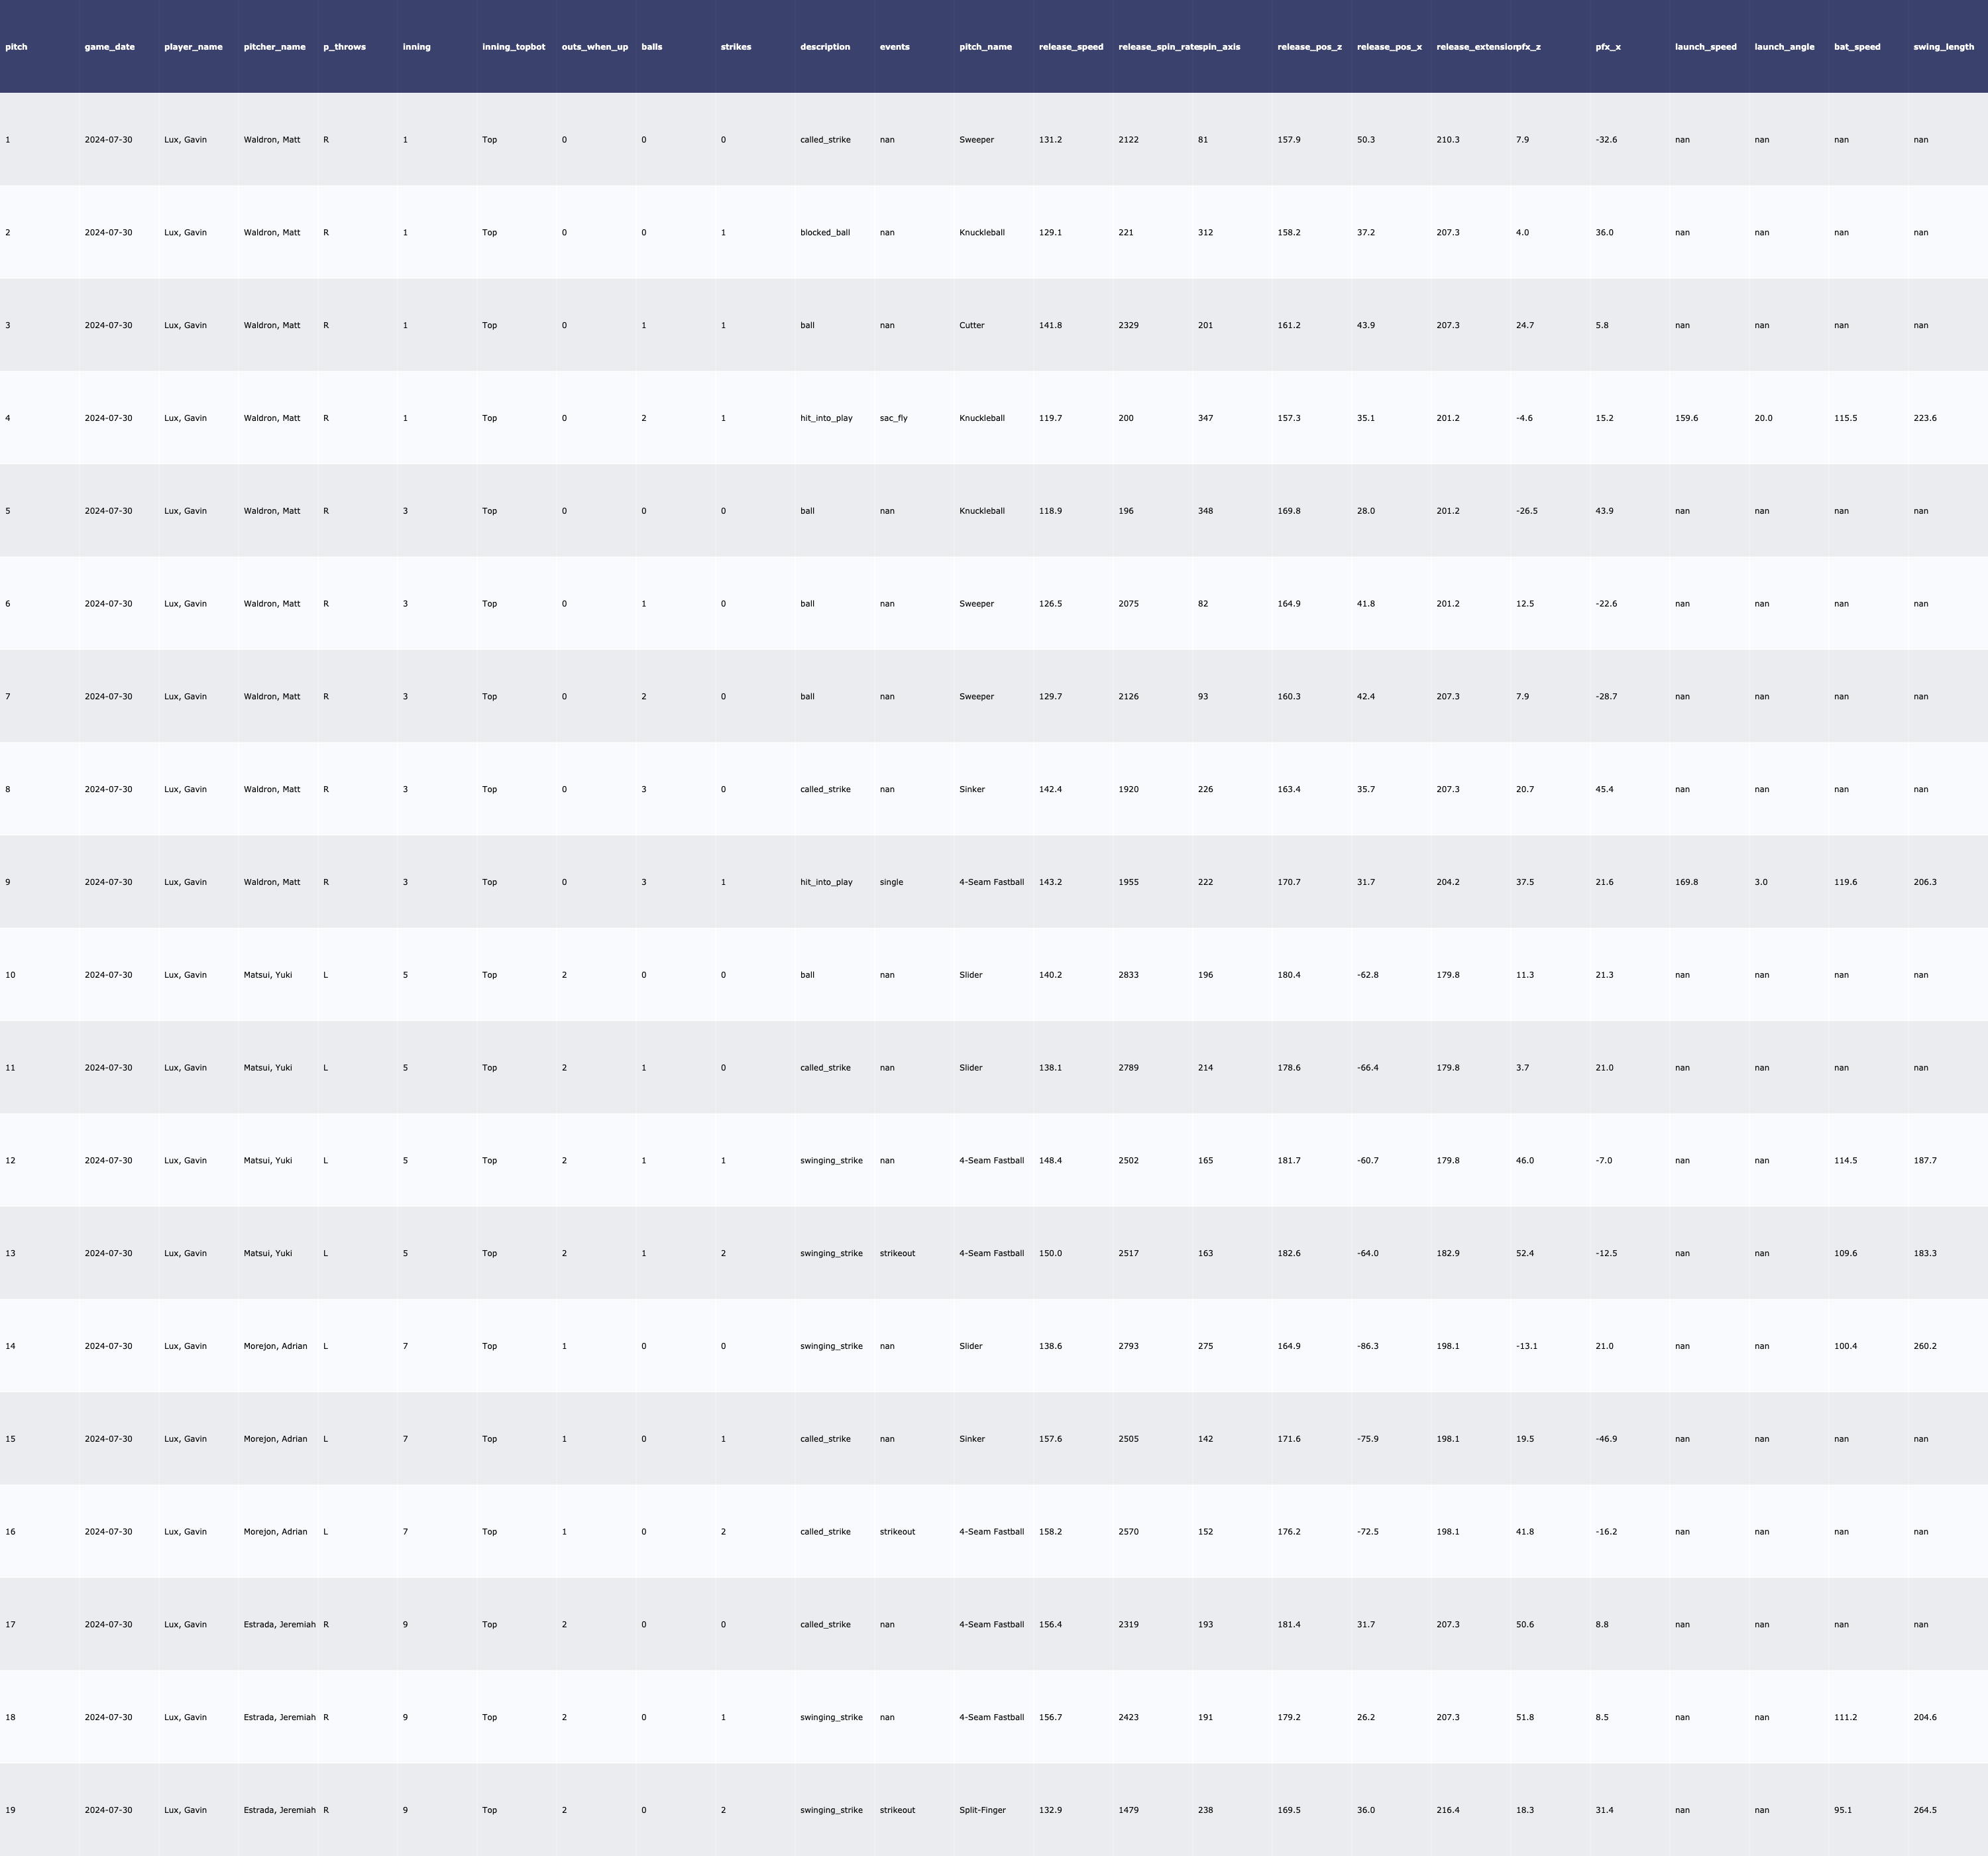Select pfx_x value -46.9
The width and height of the screenshot is (1988, 1856).
coord(1606,1439)
